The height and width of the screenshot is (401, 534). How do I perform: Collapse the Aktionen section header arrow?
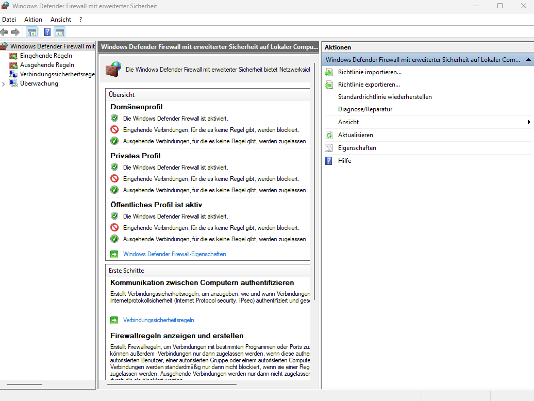[528, 60]
